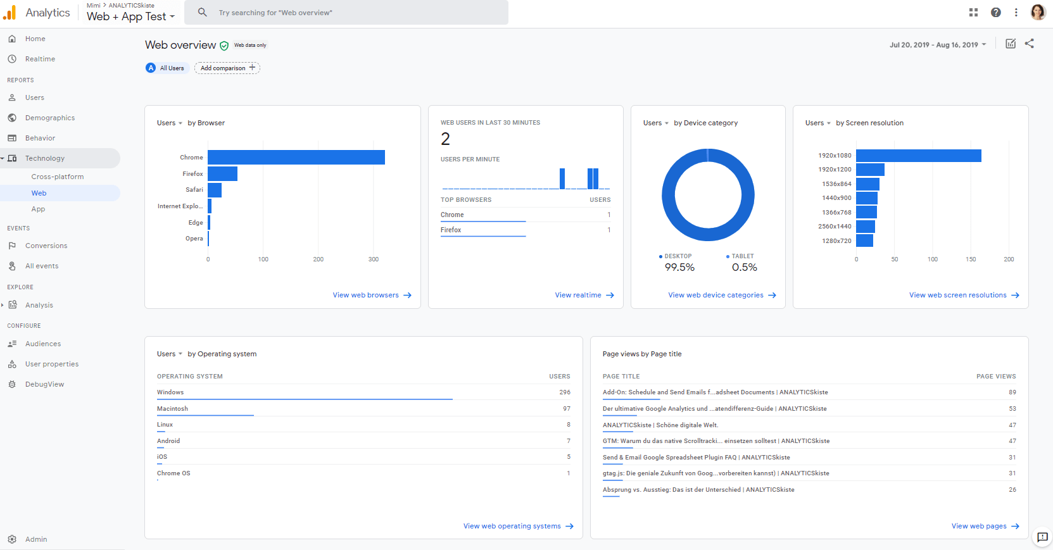Open the three-dot more options menu
The height and width of the screenshot is (550, 1053).
(1016, 13)
